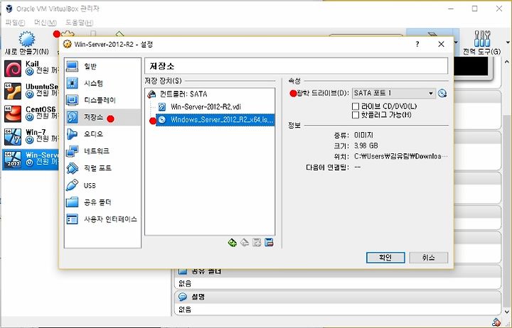The width and height of the screenshot is (512, 328).
Task: Enable the 핫플러그 가능(H) checkbox
Action: (x=356, y=115)
